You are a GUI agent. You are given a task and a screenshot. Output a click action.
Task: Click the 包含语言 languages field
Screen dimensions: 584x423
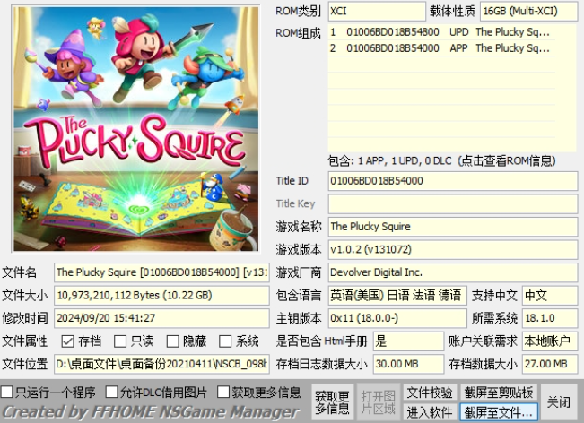pyautogui.click(x=397, y=296)
